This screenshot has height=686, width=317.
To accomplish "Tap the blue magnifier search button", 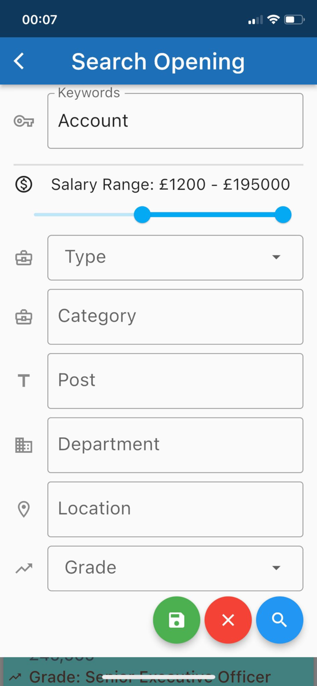I will [279, 620].
